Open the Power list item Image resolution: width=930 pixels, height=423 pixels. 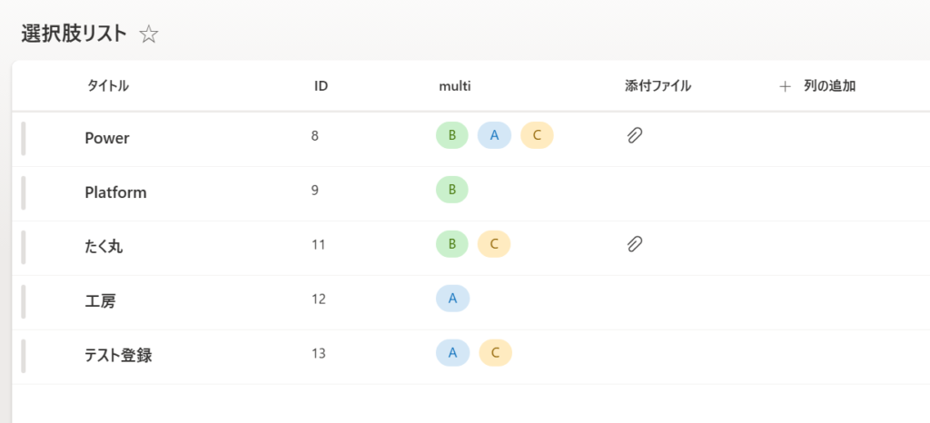(107, 138)
